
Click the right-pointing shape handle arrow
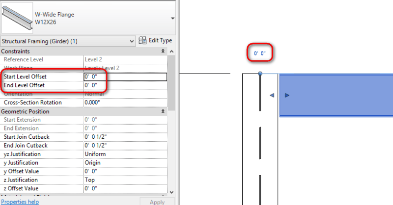coord(287,95)
